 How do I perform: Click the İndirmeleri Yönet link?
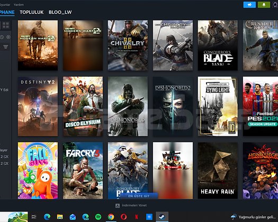coord(134,206)
